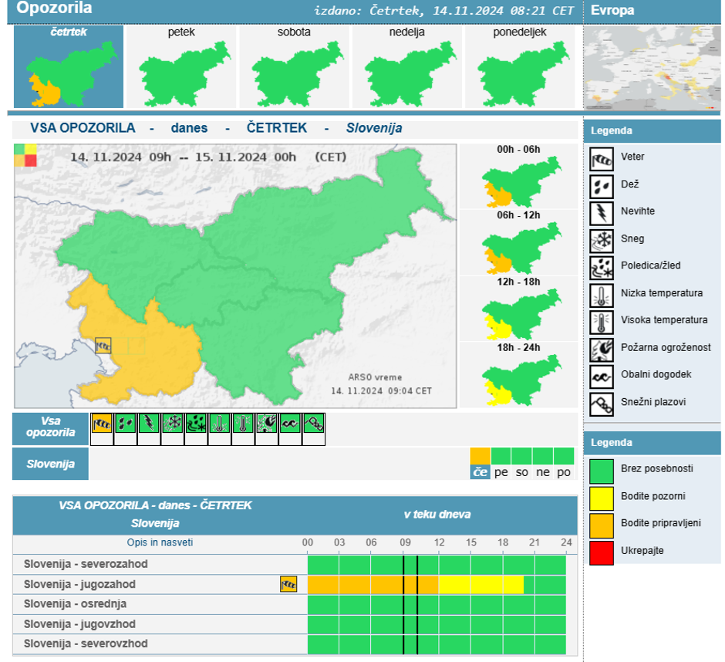This screenshot has height=662, width=725.
Task: Select the fire danger icon in filter row
Action: [x=267, y=424]
